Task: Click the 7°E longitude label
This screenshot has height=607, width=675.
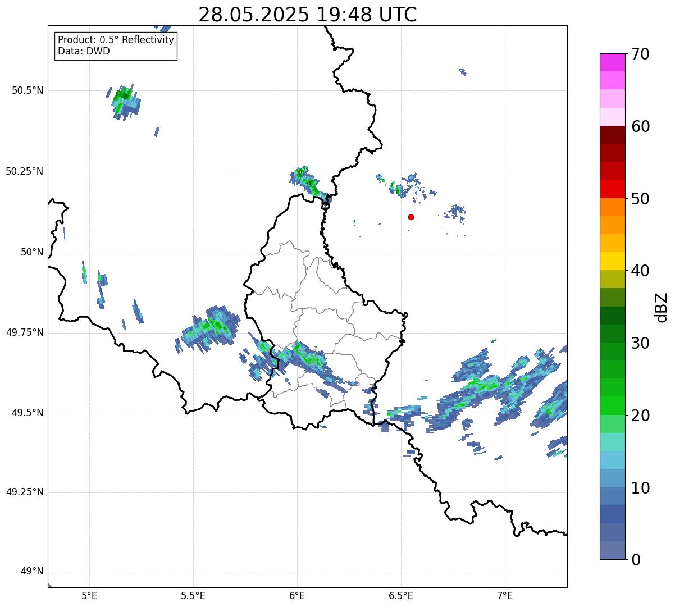Action: [x=505, y=596]
